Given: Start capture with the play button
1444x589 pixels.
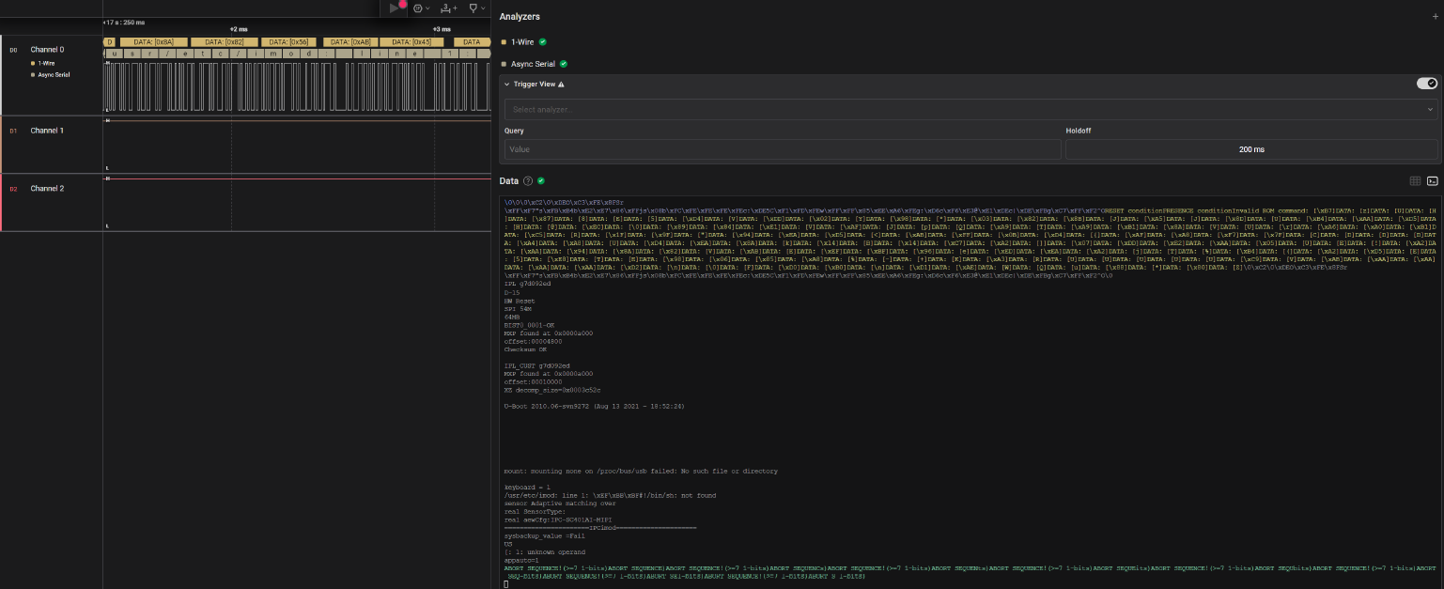Looking at the screenshot, I should [396, 8].
